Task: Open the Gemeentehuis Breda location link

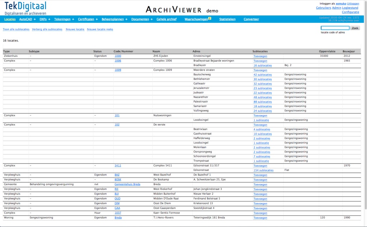Action: (127, 184)
